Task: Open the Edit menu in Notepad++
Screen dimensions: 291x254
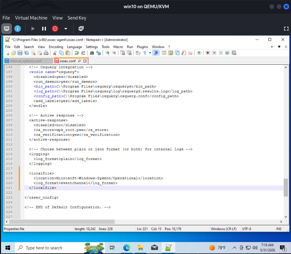Action: pyautogui.click(x=17, y=47)
